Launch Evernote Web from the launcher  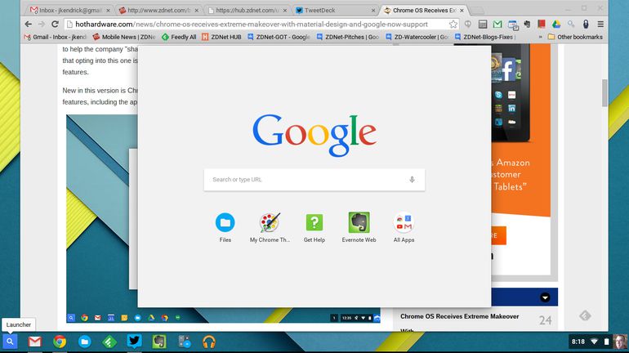click(x=359, y=227)
